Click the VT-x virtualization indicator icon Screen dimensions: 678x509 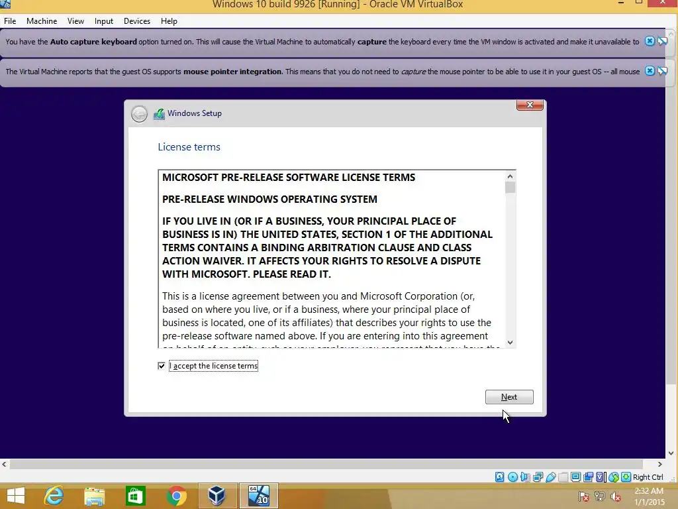601,477
